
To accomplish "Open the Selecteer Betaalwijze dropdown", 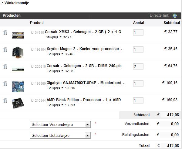I will pos(60,135).
